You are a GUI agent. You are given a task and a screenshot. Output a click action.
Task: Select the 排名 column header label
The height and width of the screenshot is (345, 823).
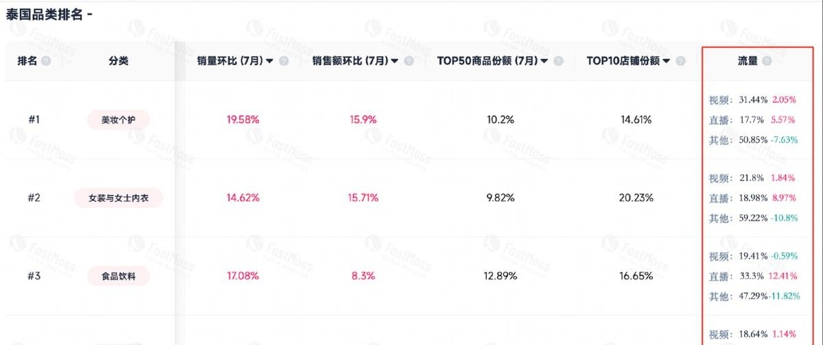click(x=27, y=61)
